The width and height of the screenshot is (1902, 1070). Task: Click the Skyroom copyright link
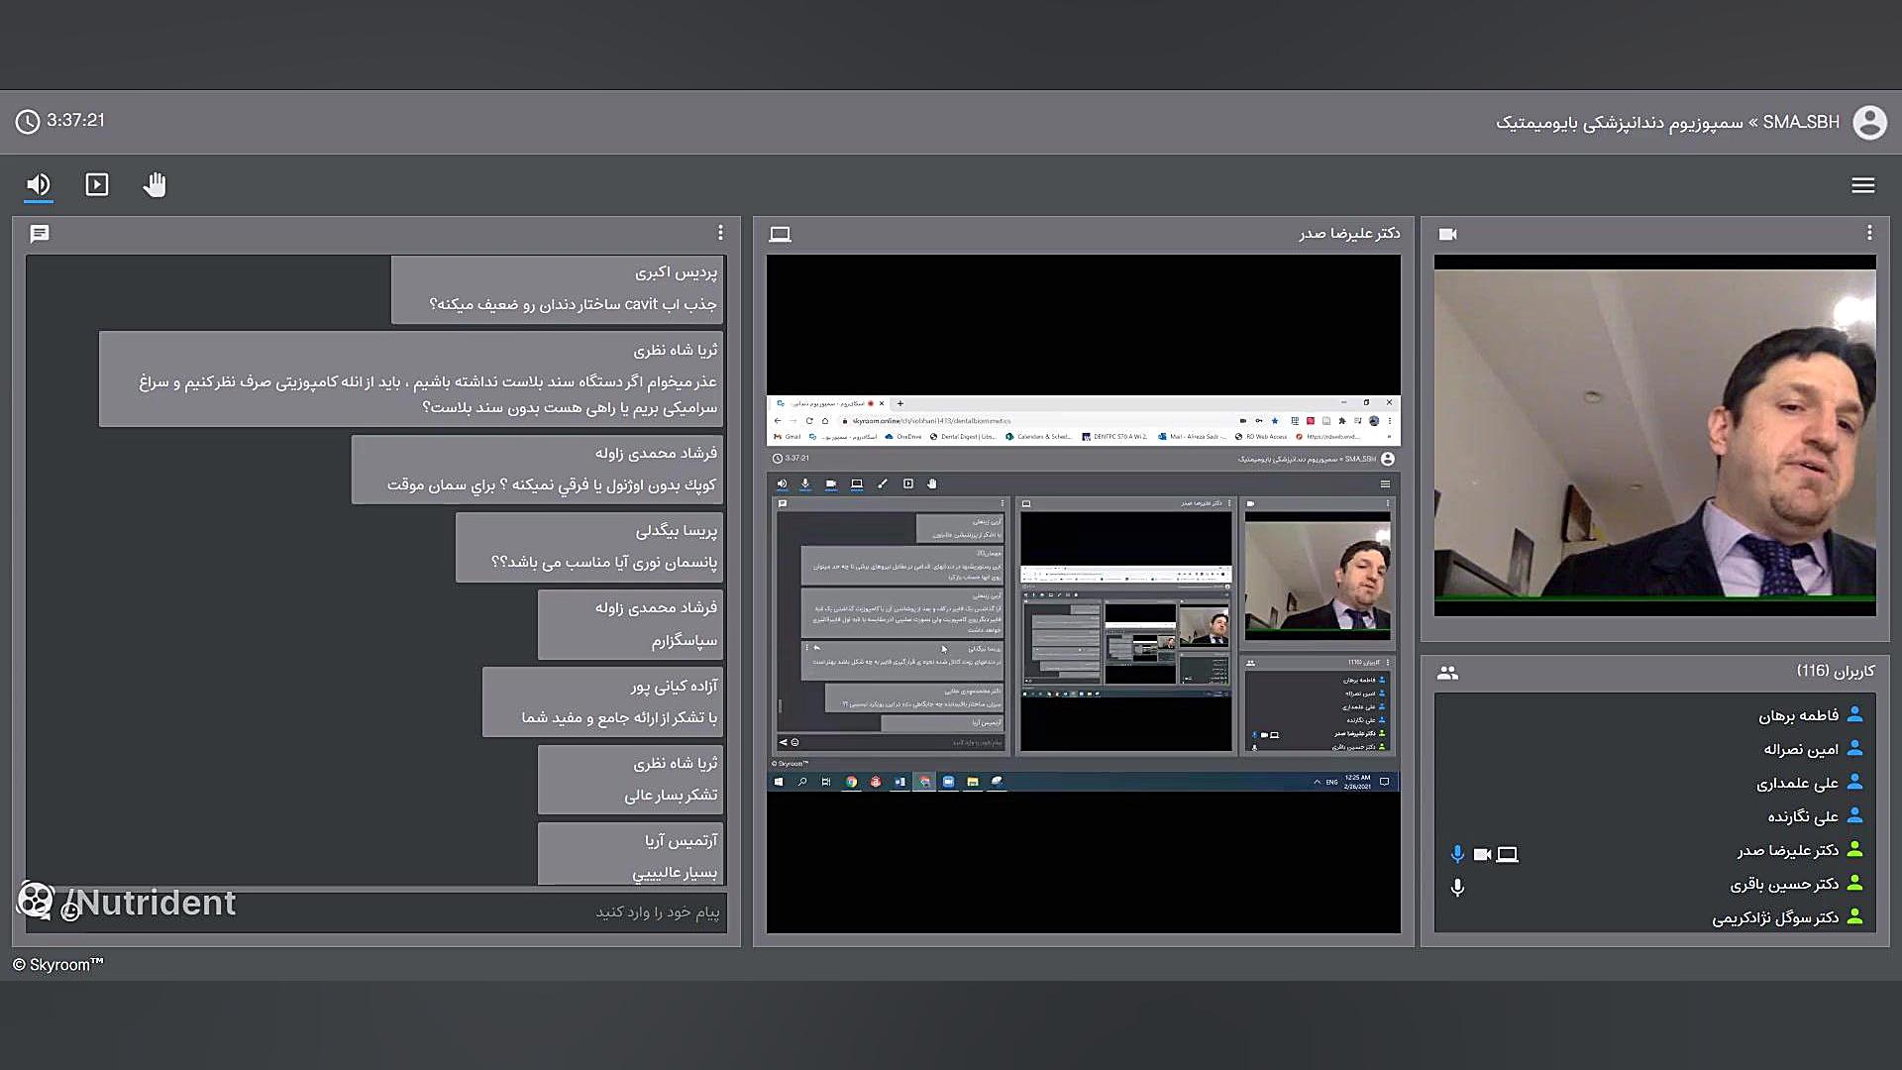[x=58, y=965]
